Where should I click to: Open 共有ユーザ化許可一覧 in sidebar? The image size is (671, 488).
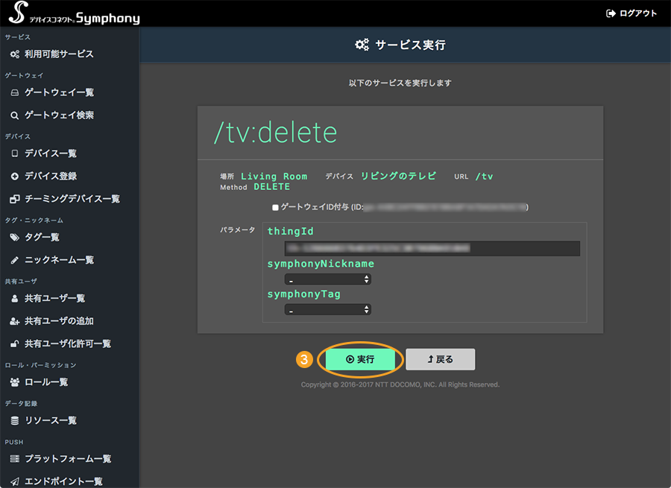tap(68, 344)
